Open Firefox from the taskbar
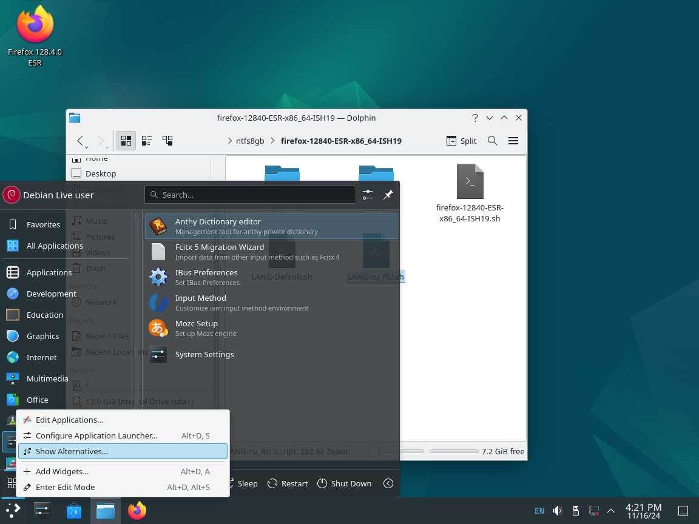699x524 pixels. tap(137, 511)
